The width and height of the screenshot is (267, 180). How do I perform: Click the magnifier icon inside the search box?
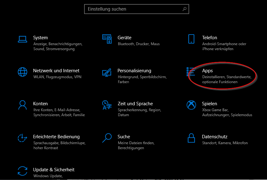click(184, 9)
